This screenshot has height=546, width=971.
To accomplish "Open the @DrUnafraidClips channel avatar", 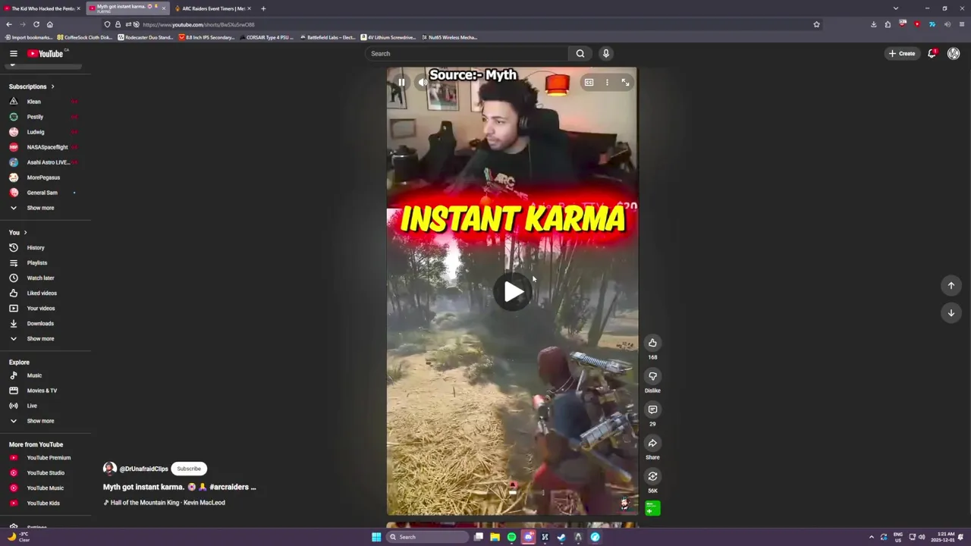I will pyautogui.click(x=110, y=469).
